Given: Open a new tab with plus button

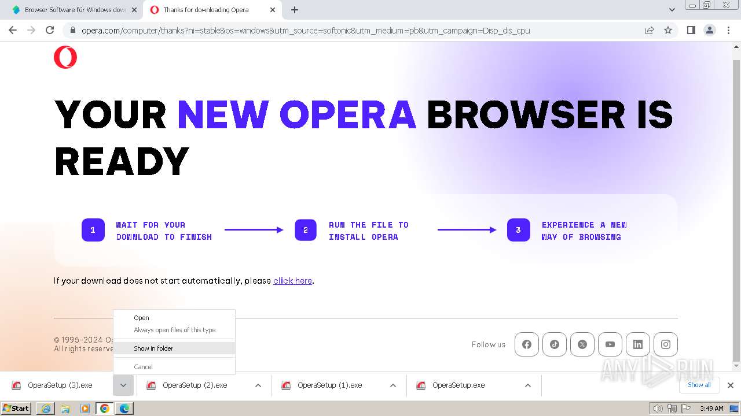Looking at the screenshot, I should tap(295, 10).
